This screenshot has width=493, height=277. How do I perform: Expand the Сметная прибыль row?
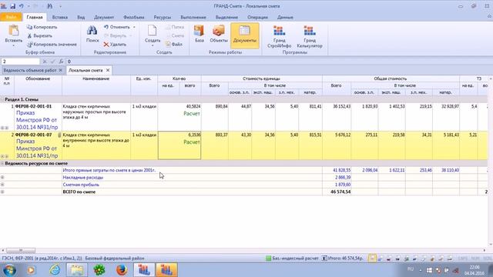(x=2, y=185)
